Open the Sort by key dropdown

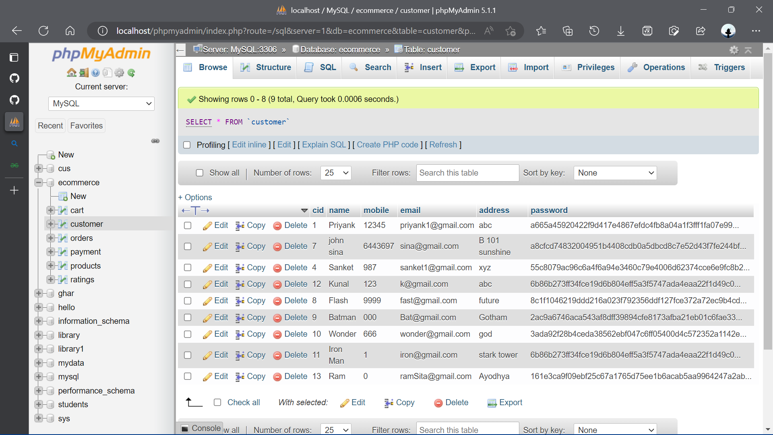(x=615, y=173)
